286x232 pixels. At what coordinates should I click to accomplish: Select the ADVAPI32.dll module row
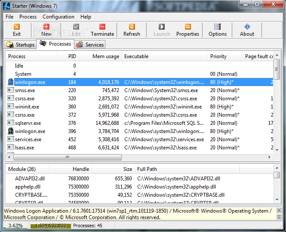[139, 179]
